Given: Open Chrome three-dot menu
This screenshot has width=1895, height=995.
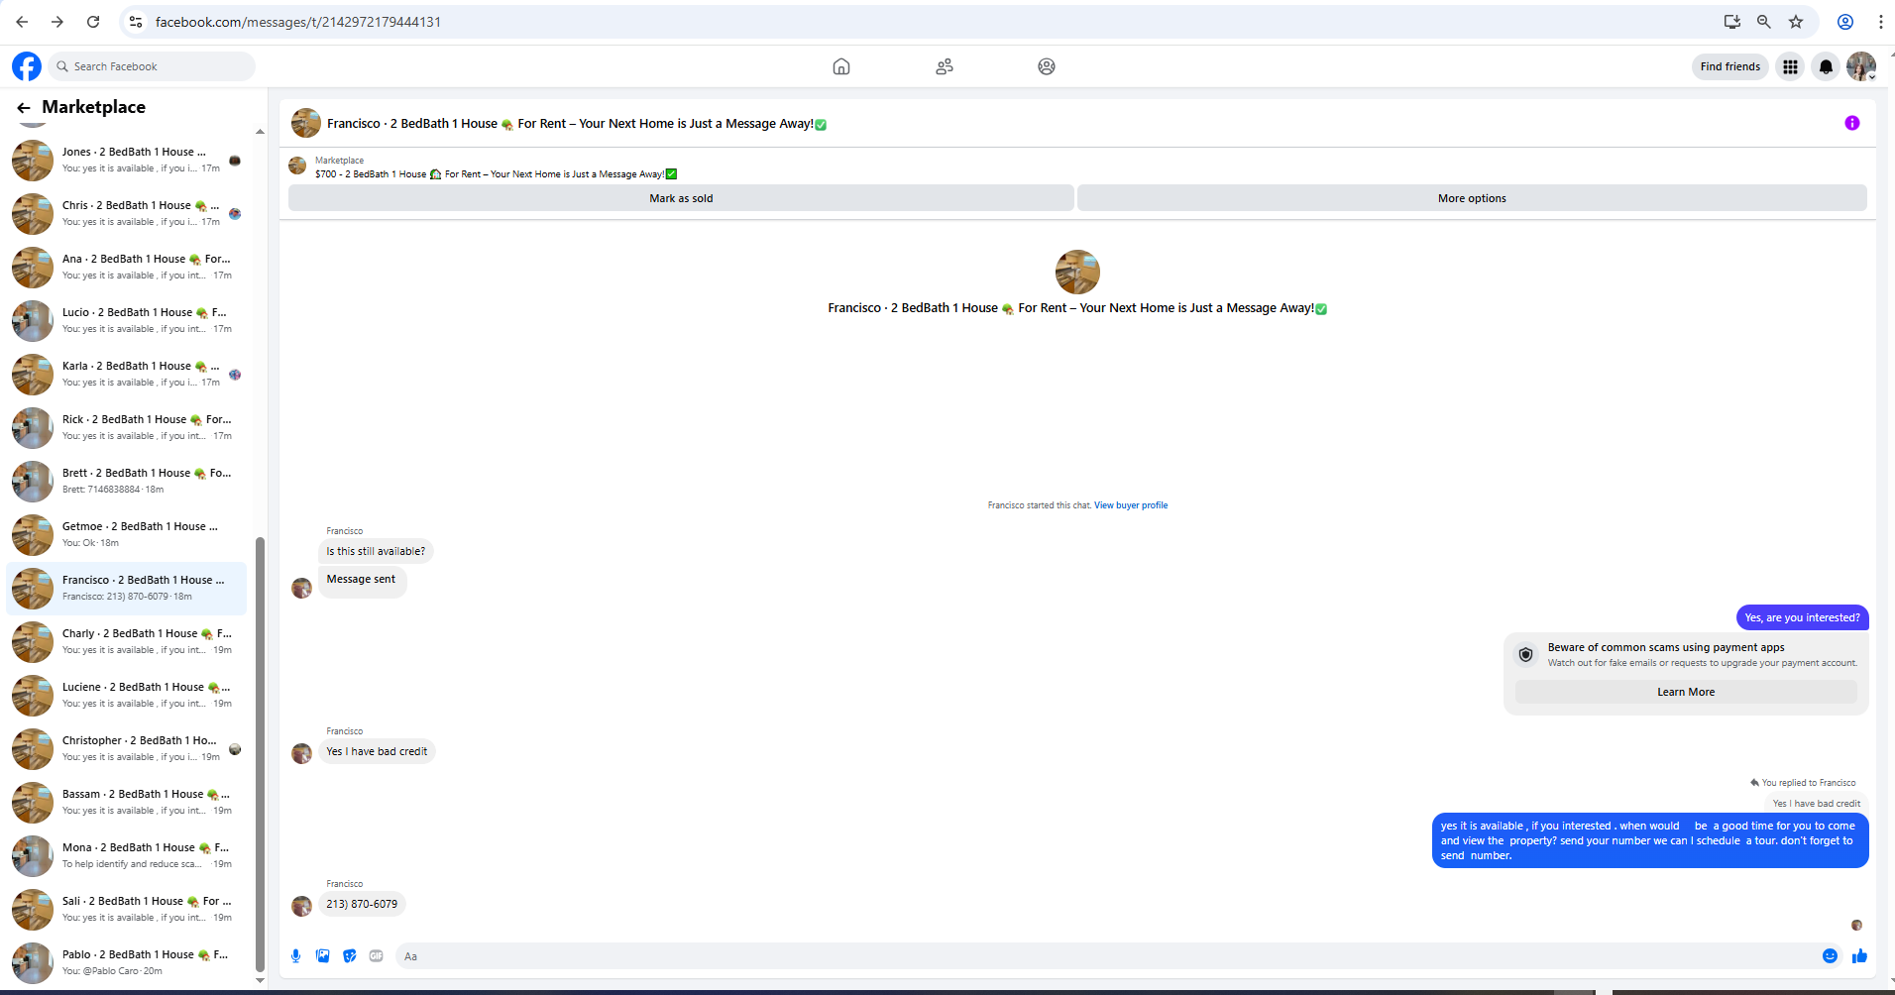Looking at the screenshot, I should (x=1880, y=22).
